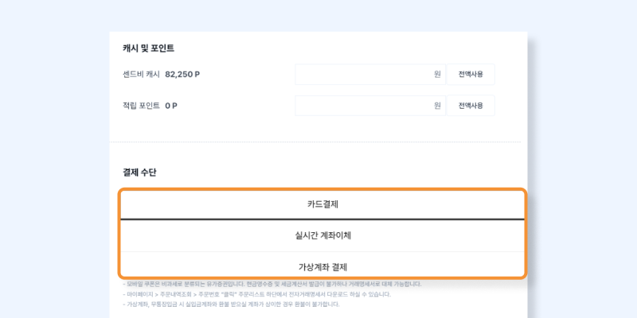The height and width of the screenshot is (318, 637).
Task: Click 전액사용 button for 적립 포인트
Action: (471, 106)
